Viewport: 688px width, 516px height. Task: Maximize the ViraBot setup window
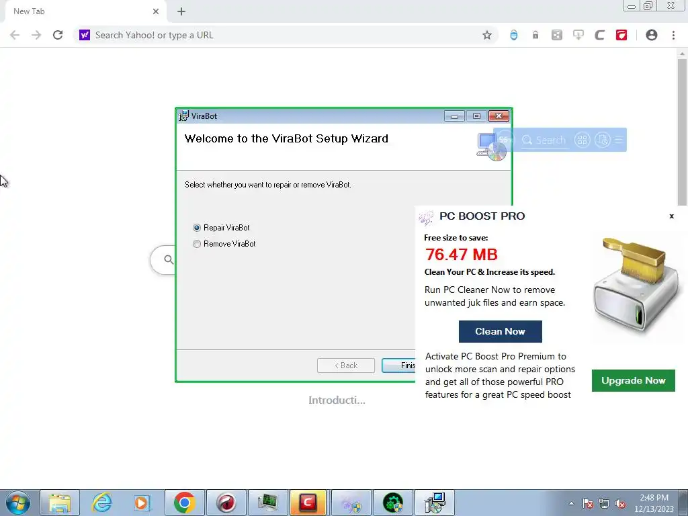[476, 116]
